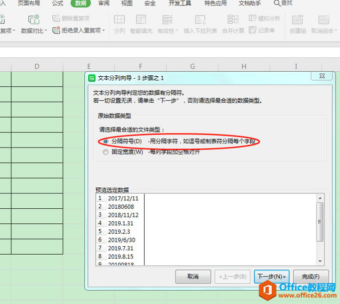Click preview row 2019.7.31

point(121,248)
